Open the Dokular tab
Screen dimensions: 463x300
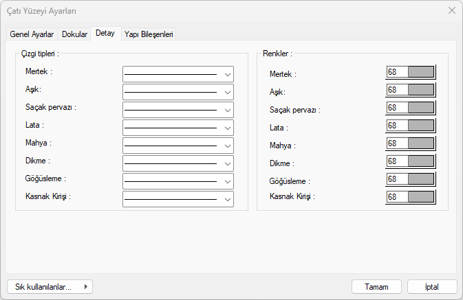[x=74, y=34]
